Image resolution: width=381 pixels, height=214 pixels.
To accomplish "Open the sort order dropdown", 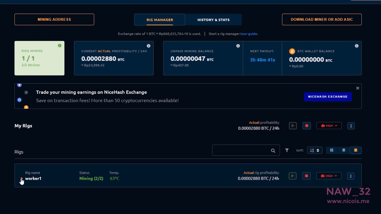I will tap(315, 150).
